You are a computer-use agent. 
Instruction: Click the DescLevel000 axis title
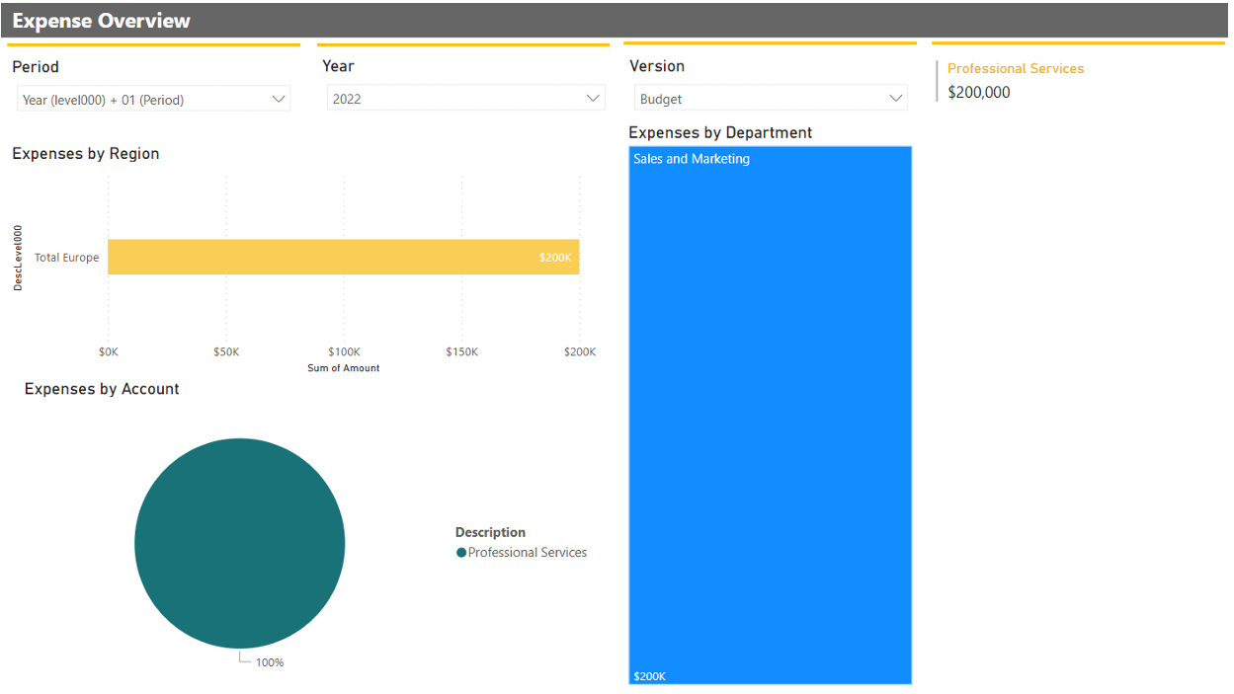[18, 257]
